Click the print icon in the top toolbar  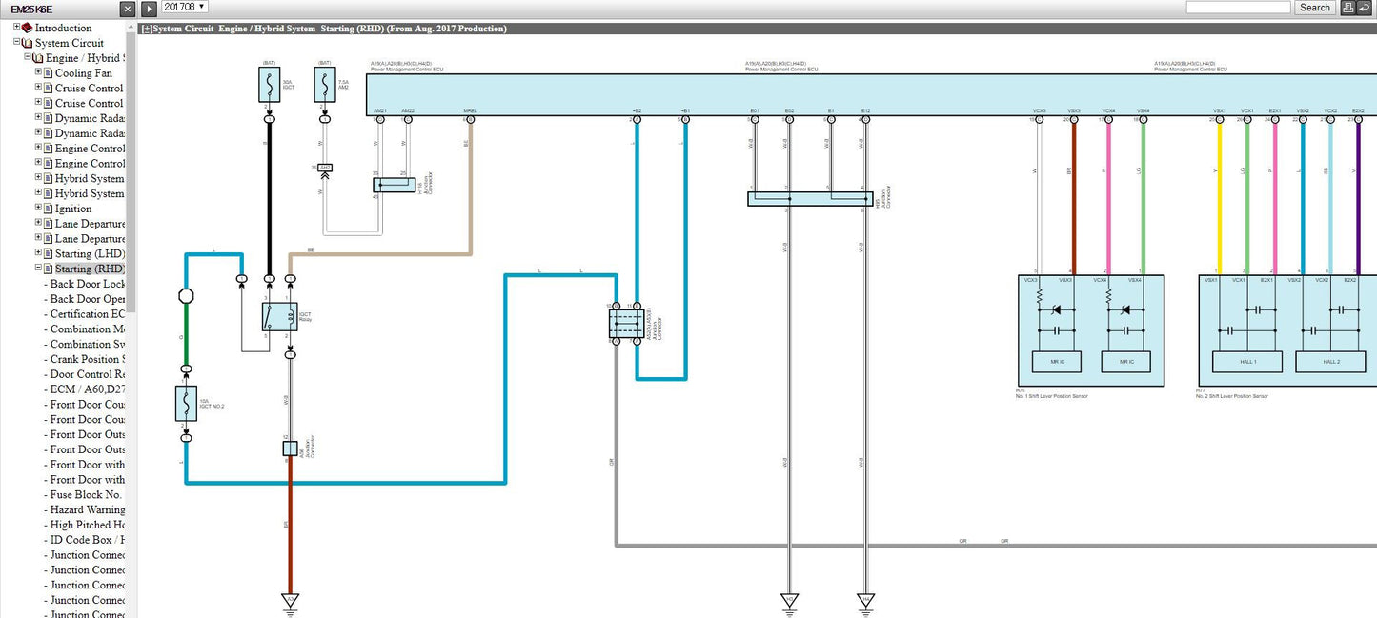click(1347, 8)
